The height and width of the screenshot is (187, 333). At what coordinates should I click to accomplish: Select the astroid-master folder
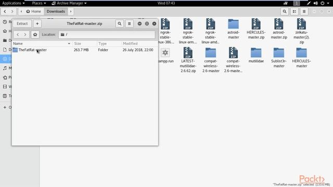coord(234,29)
